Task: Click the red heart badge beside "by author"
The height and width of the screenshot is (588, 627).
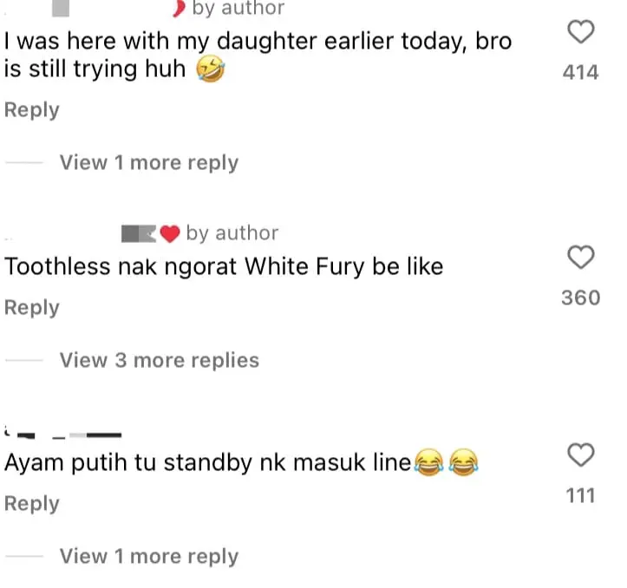Action: (x=170, y=233)
